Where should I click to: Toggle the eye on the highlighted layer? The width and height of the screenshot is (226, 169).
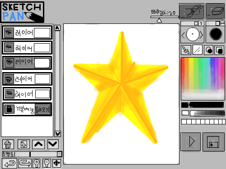tap(9, 63)
